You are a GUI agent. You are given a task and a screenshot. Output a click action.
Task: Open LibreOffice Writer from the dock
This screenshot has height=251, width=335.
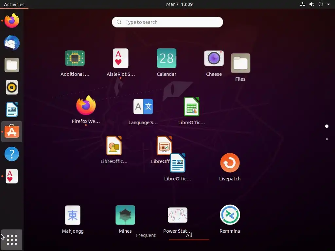click(x=12, y=109)
